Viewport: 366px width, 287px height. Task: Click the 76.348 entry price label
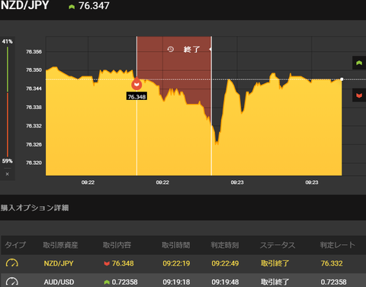point(136,97)
